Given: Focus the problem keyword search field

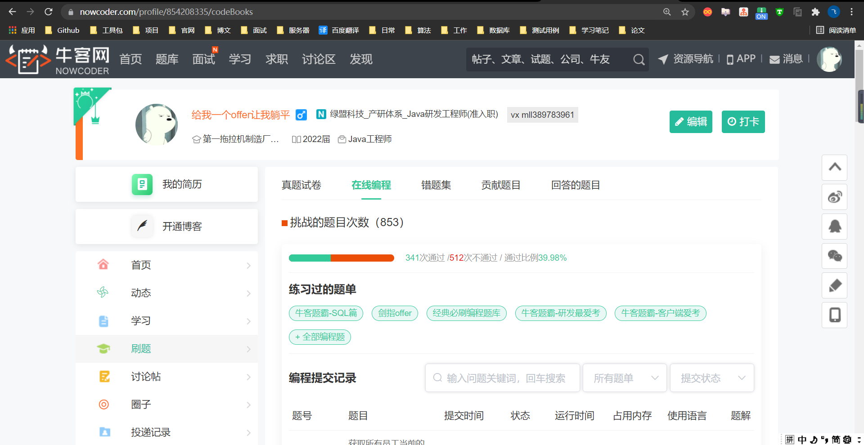Looking at the screenshot, I should [503, 378].
